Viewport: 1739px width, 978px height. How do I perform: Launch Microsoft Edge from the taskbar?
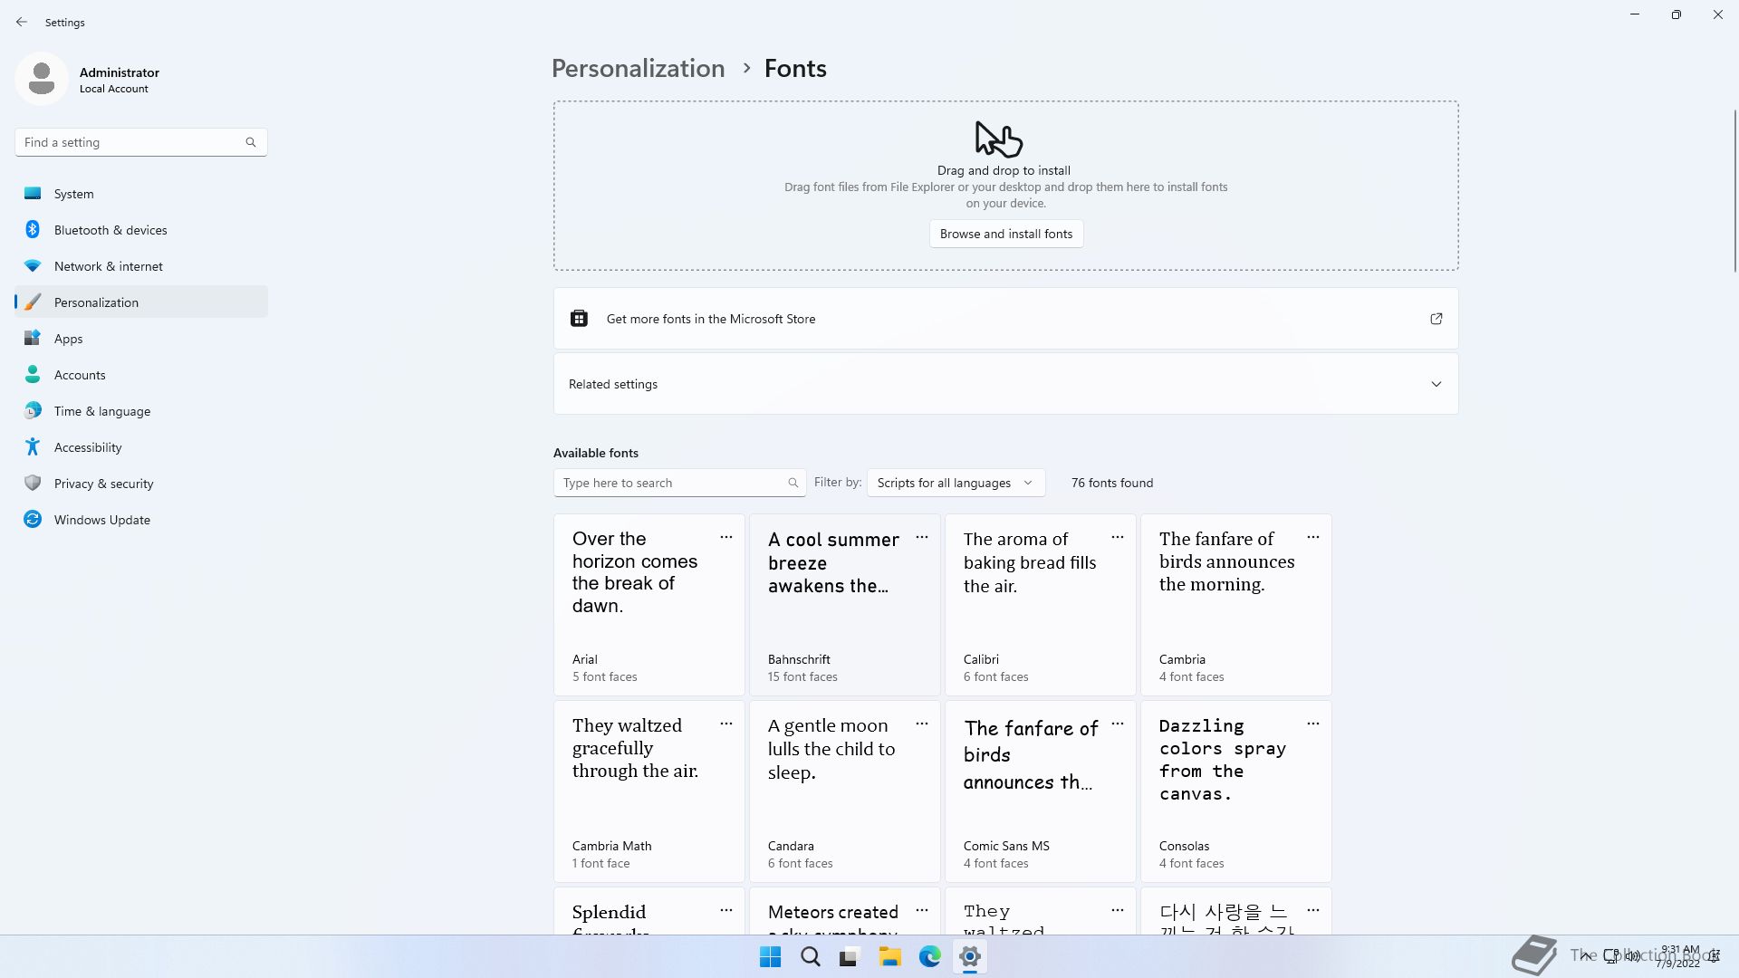coord(930,957)
